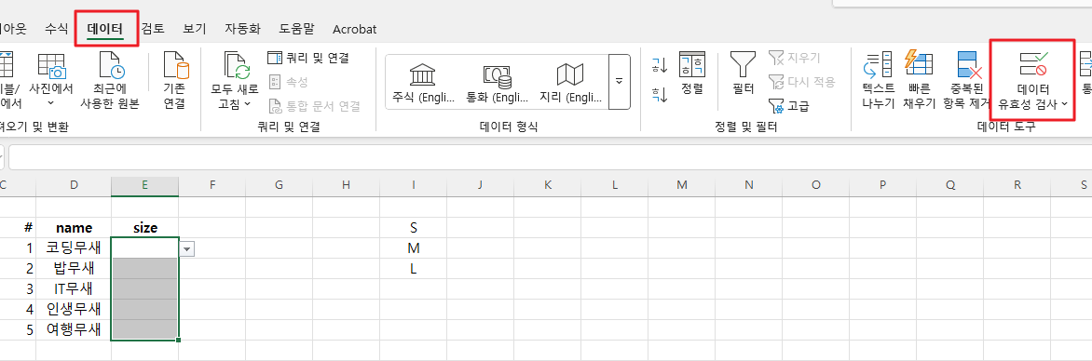Screen dimensions: 1092x361
Task: Select the 'size' header cell
Action: [144, 227]
